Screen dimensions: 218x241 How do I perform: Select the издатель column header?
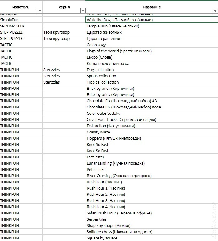pyautogui.click(x=21, y=7)
